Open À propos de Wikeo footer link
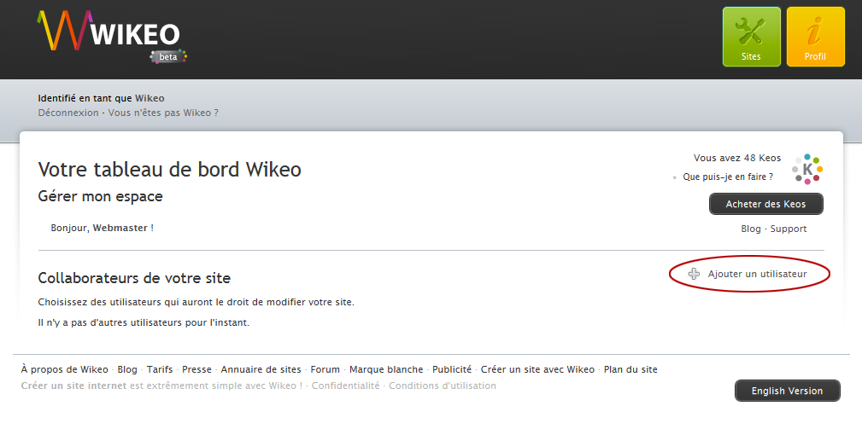 tap(64, 369)
